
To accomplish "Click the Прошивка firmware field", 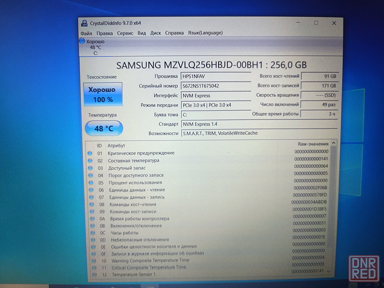I will 216,76.
